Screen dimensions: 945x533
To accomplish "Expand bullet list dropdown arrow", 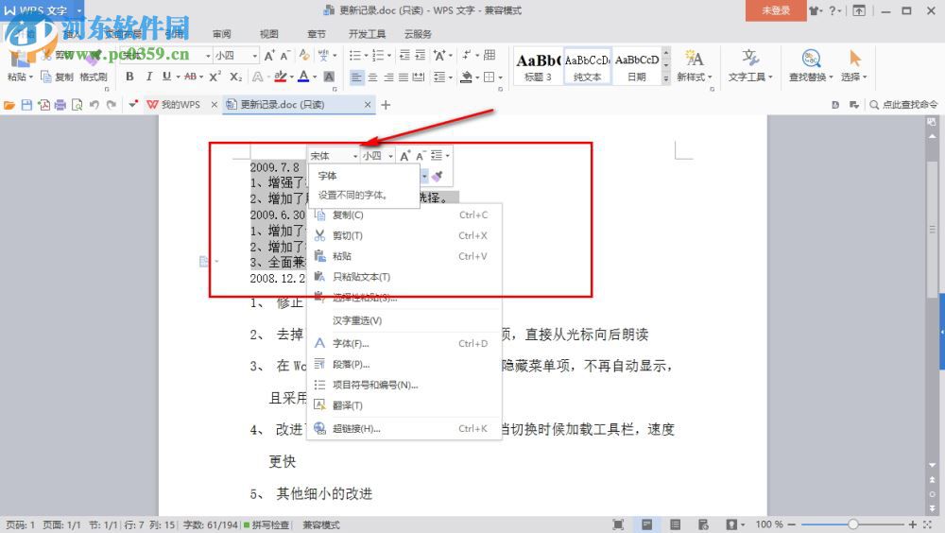I will [x=366, y=56].
